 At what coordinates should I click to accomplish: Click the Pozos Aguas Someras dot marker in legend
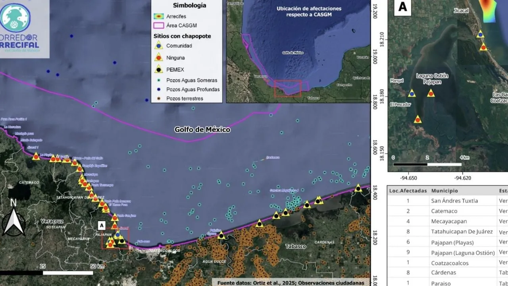[158, 80]
